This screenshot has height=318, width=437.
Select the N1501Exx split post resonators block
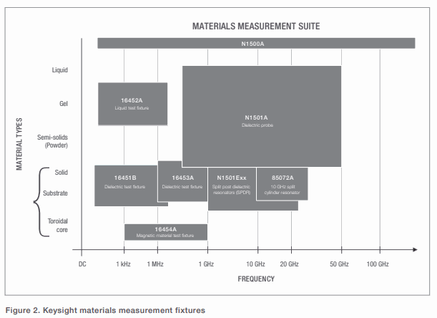coord(232,183)
